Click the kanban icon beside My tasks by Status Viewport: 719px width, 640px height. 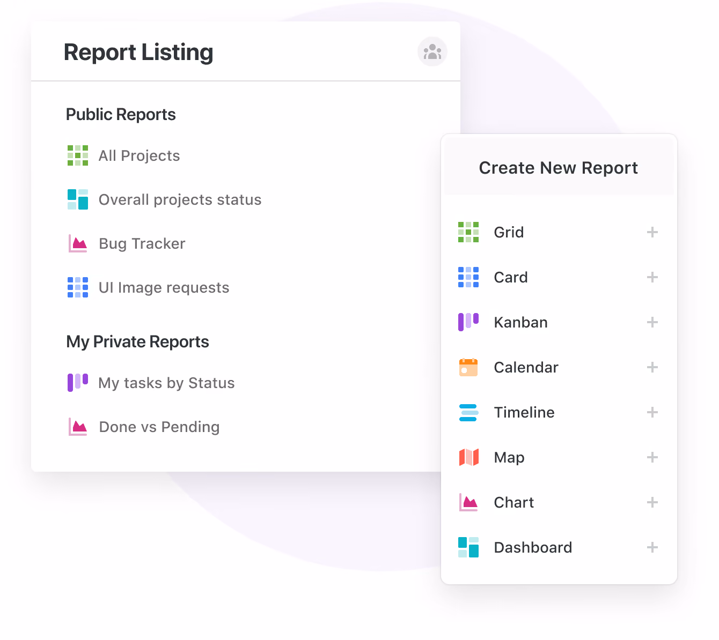tap(78, 383)
